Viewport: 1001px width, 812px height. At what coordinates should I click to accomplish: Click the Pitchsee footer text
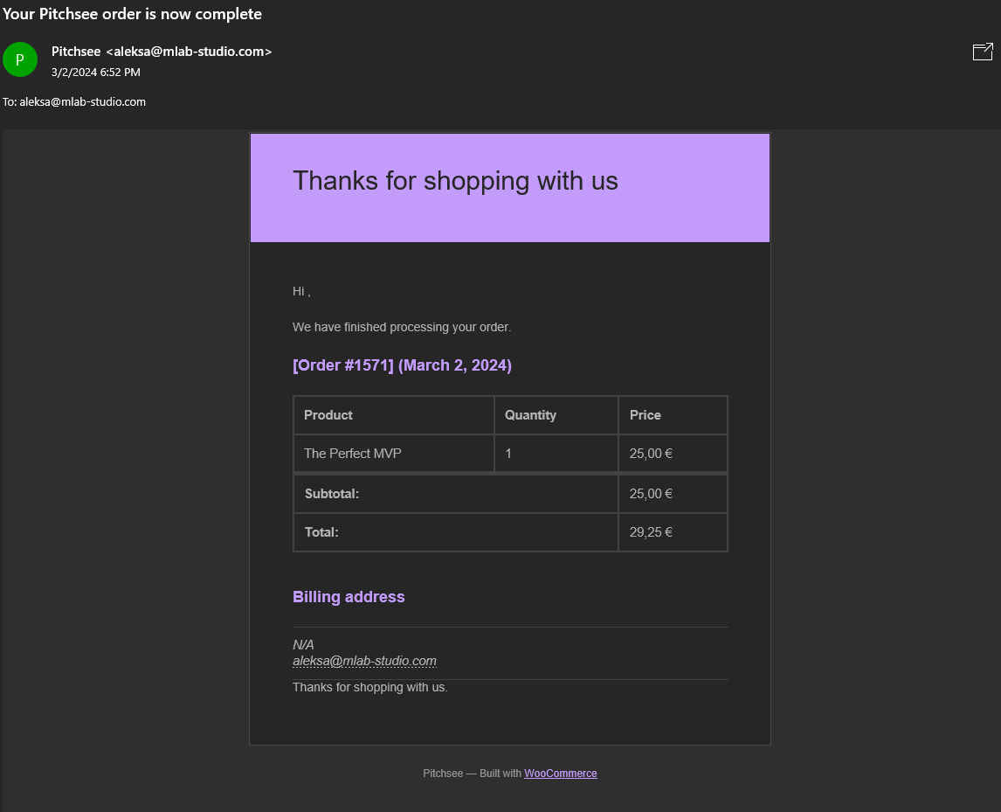click(x=443, y=773)
